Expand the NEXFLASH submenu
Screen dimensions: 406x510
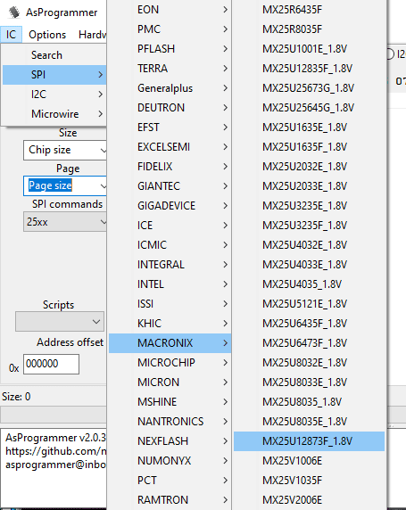tap(170, 440)
